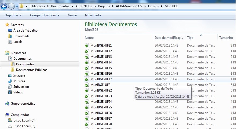
Task: Expand arrow after ACBRNHCe in breadcrumb
Action: pyautogui.click(x=95, y=6)
